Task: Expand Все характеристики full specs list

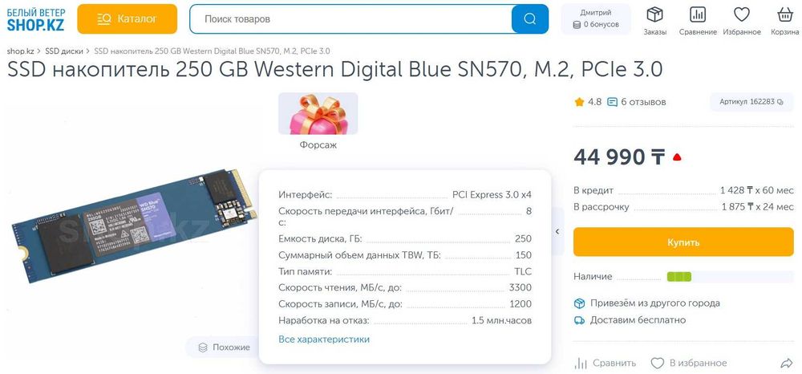Action: coord(324,339)
